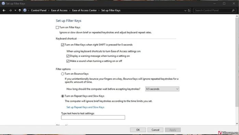Image resolution: width=239 pixels, height=135 pixels.
Task: Open the 0.5 seconds wait time dropdown
Action: pos(162,89)
